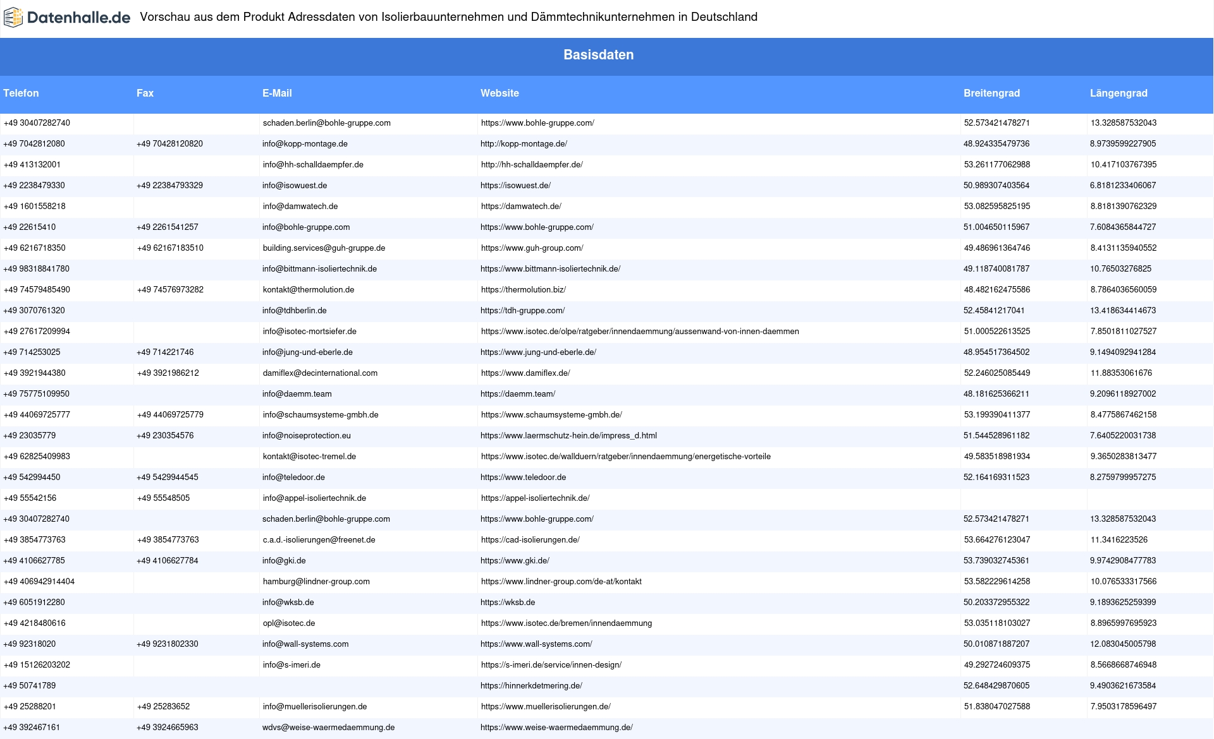
Task: Click email info@appel-isoliertechnik.de
Action: tap(314, 498)
